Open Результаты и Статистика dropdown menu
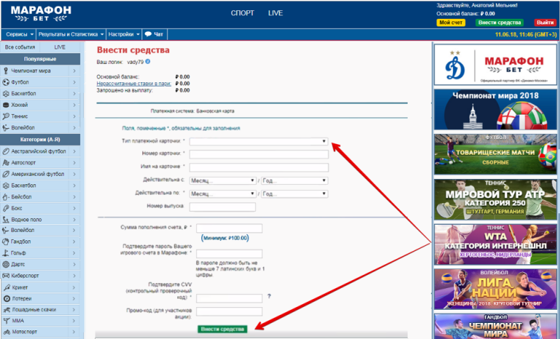Image resolution: width=560 pixels, height=339 pixels. 71,34
